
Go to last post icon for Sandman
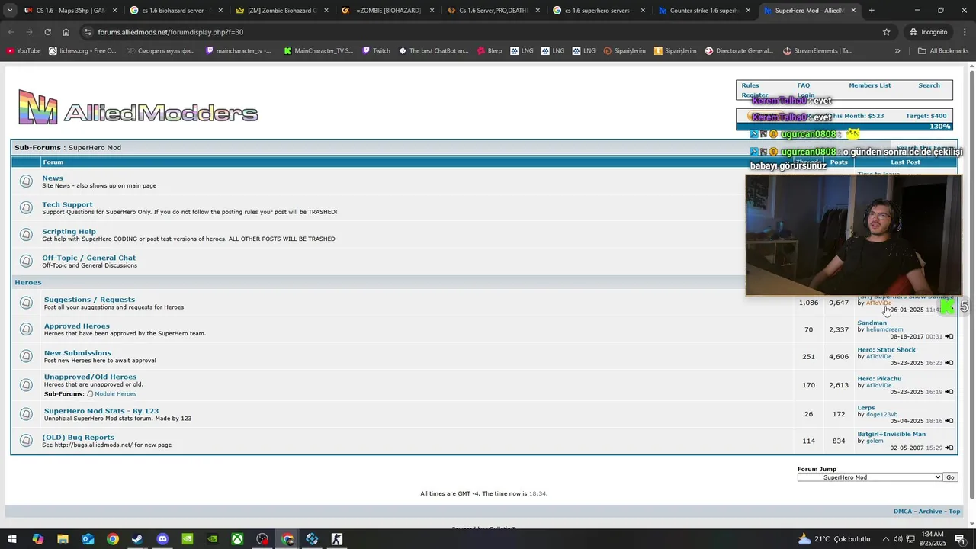(x=949, y=336)
